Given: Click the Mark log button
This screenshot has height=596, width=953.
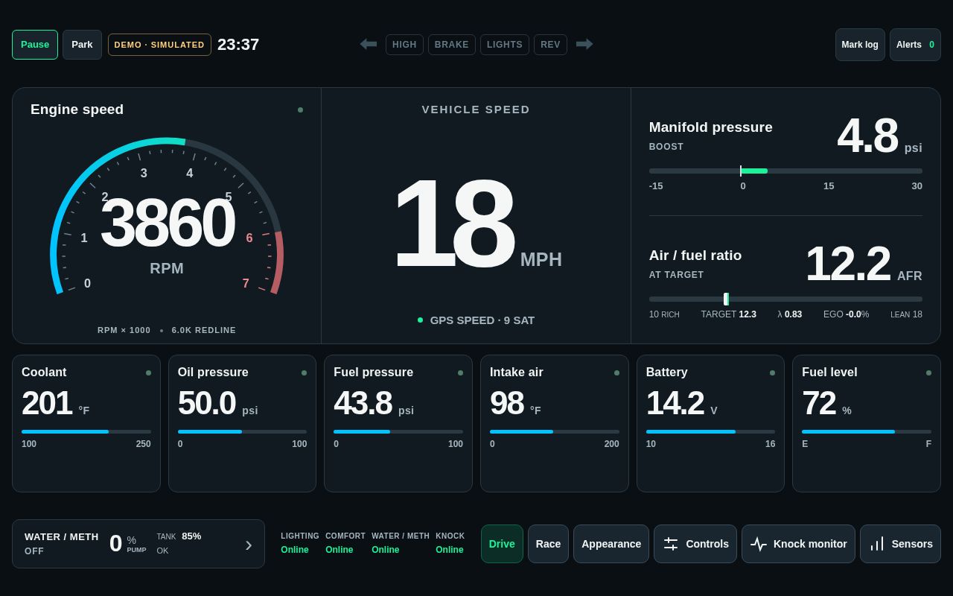Looking at the screenshot, I should [x=860, y=45].
